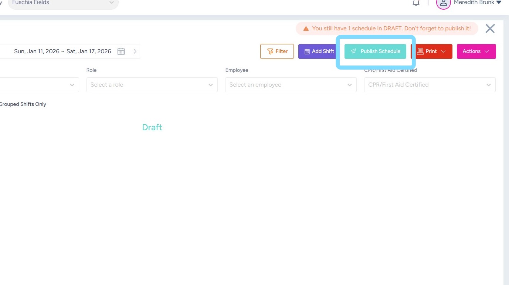The height and width of the screenshot is (285, 509).
Task: Click the Publish Schedule button
Action: (375, 51)
